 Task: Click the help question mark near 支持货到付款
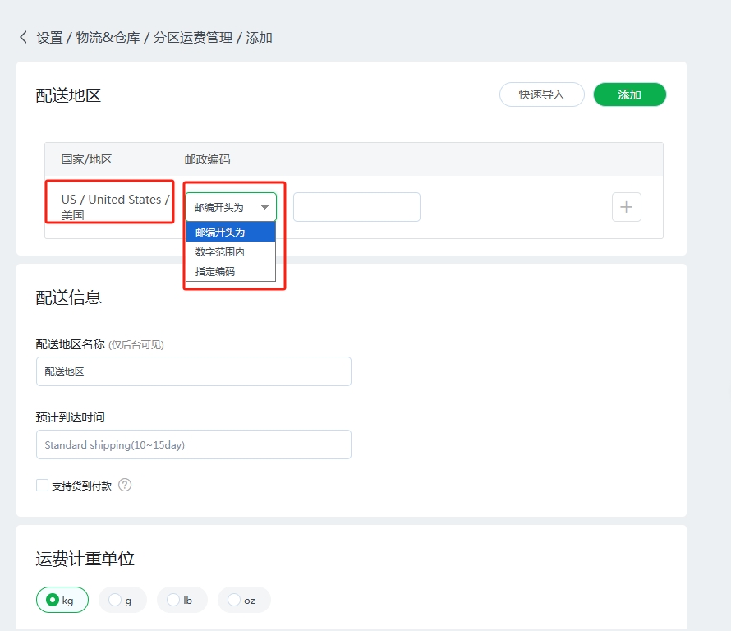[125, 485]
